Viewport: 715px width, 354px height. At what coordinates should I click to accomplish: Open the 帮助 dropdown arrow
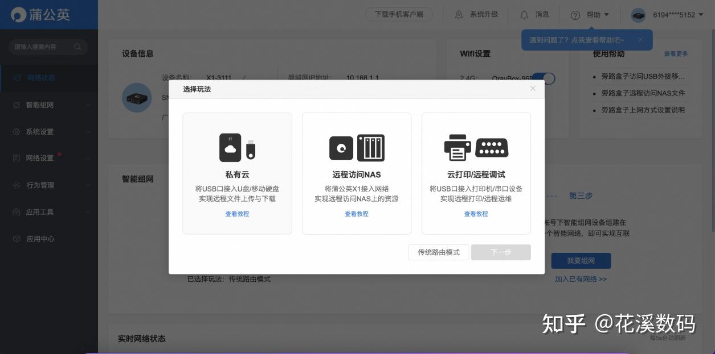(606, 15)
